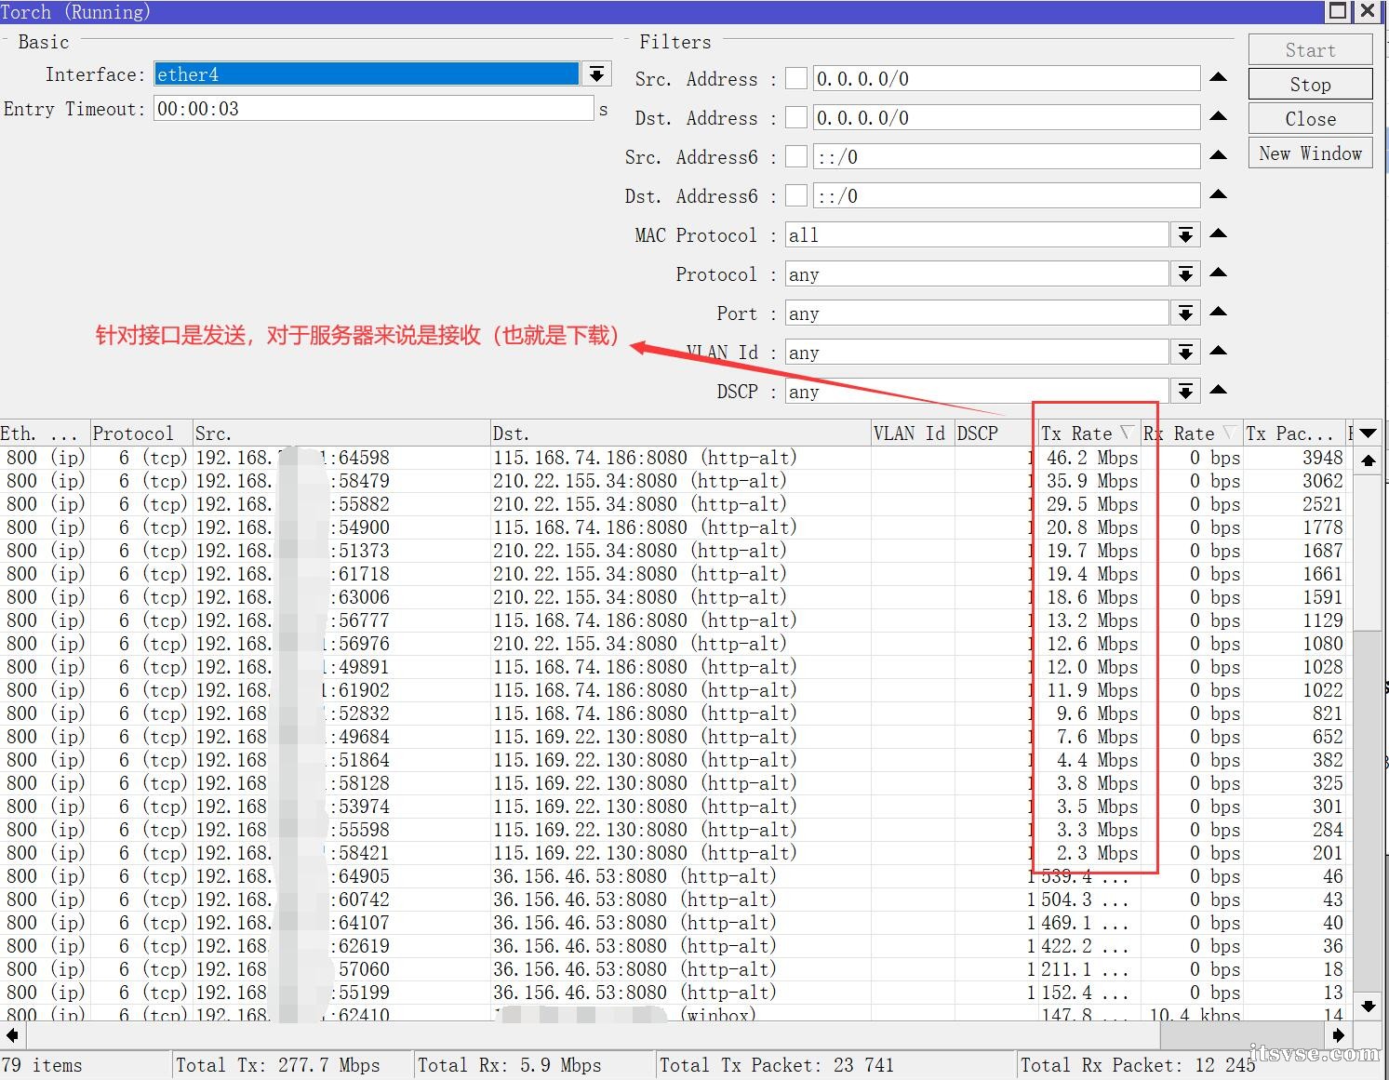
Task: Click the sort indicator on Rx Rate column
Action: (x=1230, y=432)
